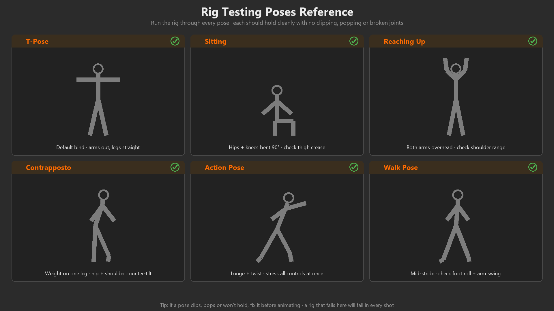Select the T-Pose stick figure thumbnail
Image resolution: width=554 pixels, height=311 pixels.
[98, 100]
